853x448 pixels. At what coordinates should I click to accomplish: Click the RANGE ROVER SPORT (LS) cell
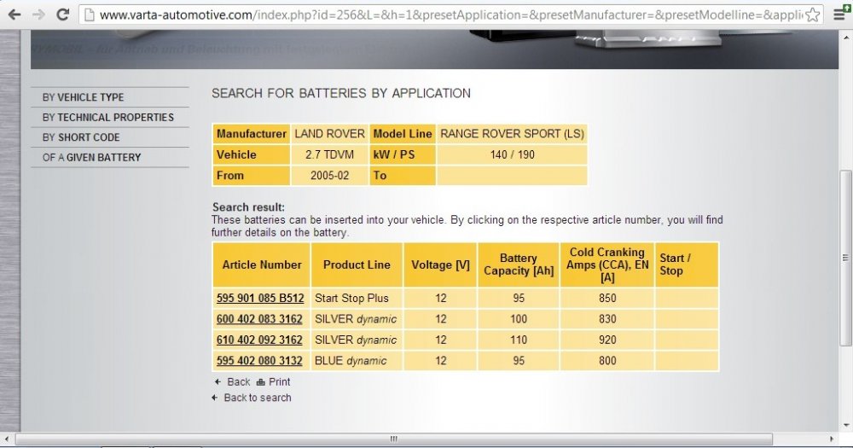pos(512,134)
